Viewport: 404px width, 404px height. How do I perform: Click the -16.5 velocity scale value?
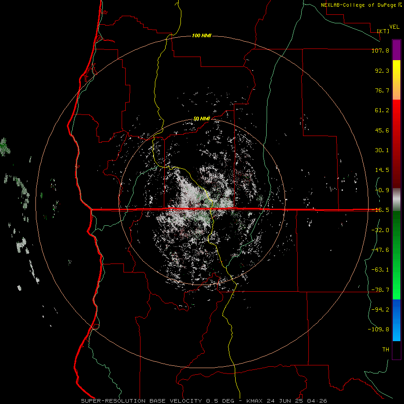pos(380,210)
